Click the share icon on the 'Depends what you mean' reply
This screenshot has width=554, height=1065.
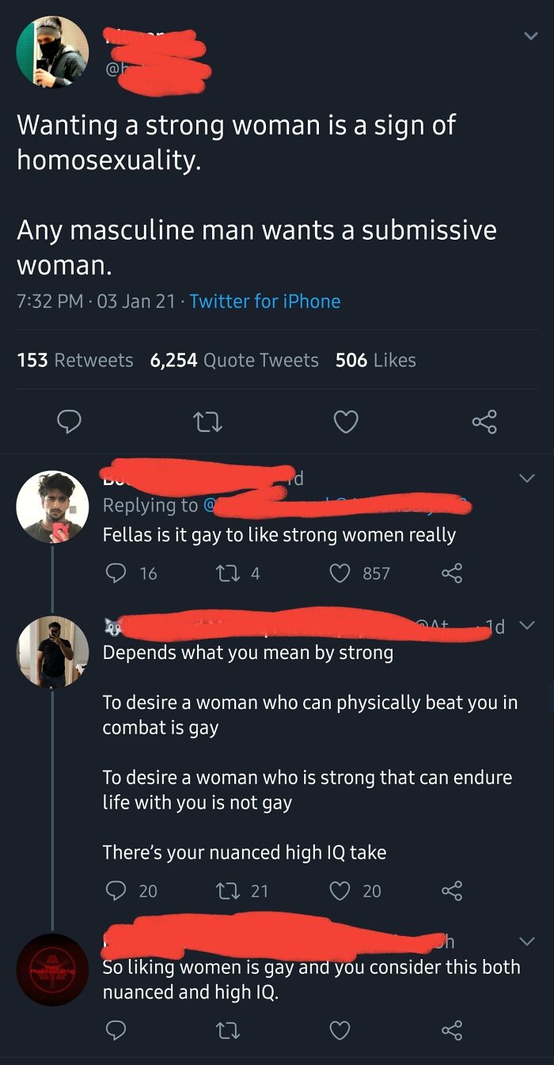point(452,890)
